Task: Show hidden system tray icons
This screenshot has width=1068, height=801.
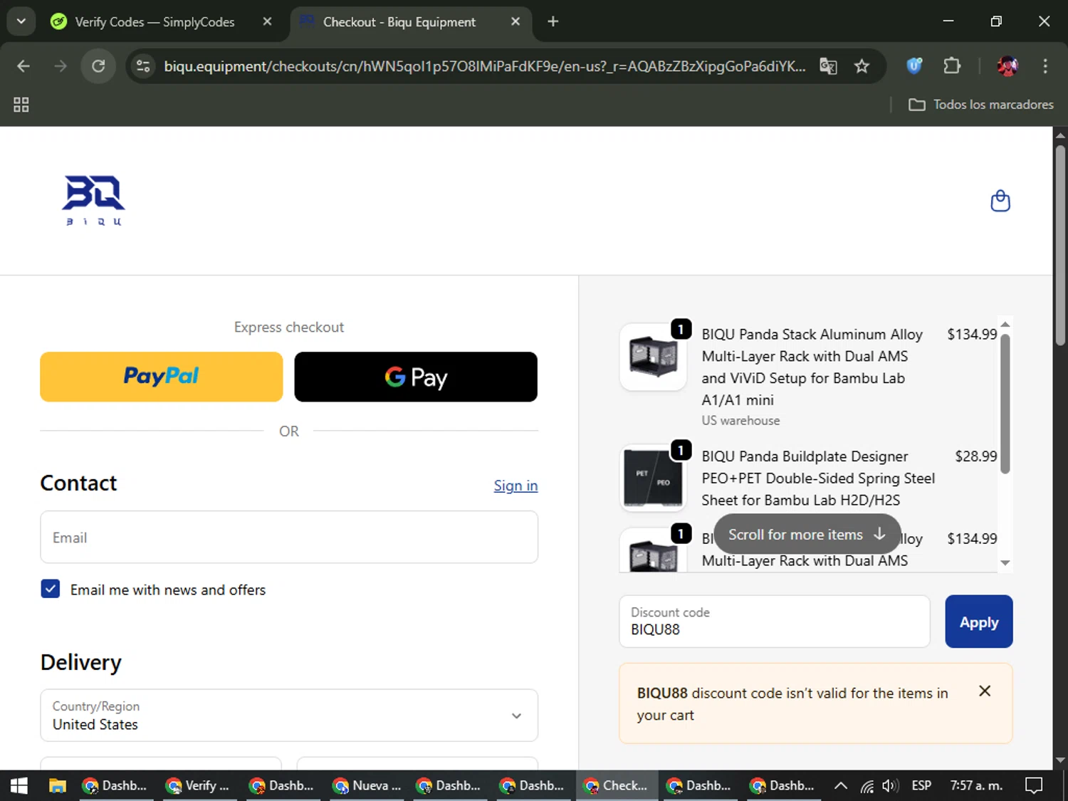Action: 841,785
